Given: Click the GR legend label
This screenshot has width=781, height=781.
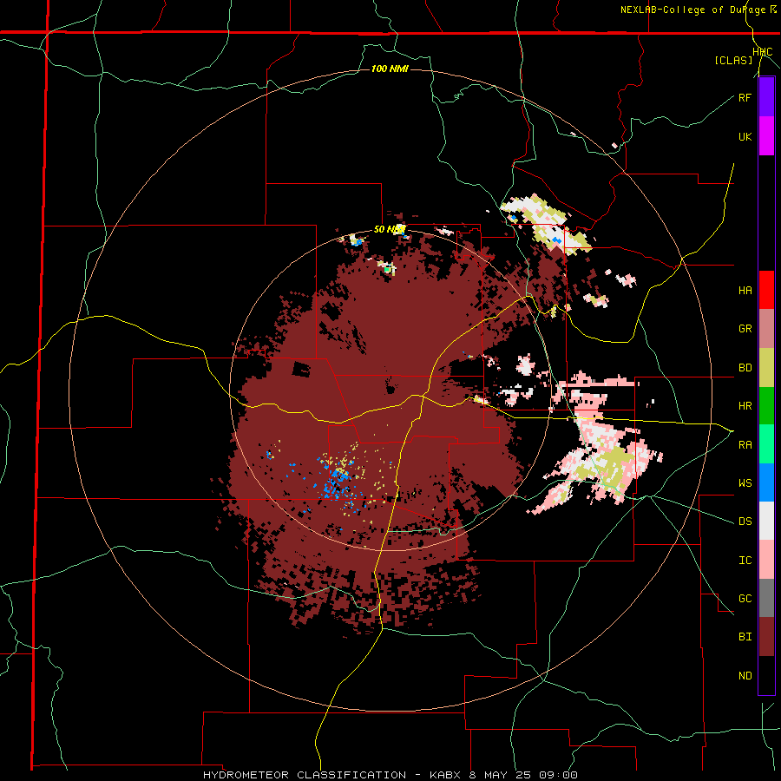Looking at the screenshot, I should tap(745, 329).
